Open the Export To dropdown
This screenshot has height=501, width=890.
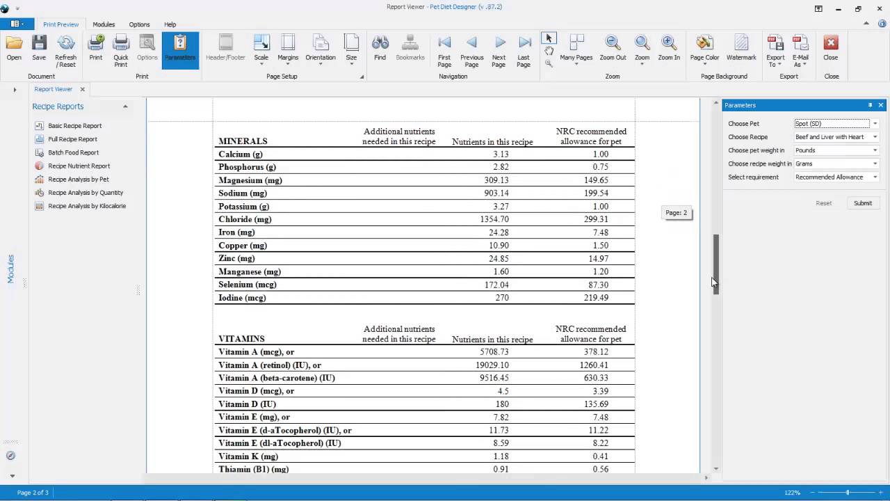coord(775,51)
